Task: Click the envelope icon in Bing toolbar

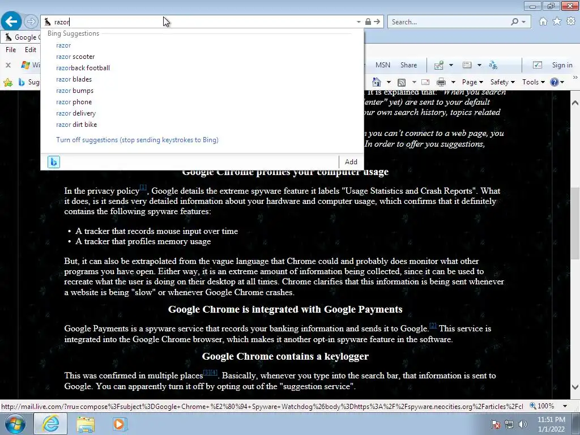Action: [467, 65]
